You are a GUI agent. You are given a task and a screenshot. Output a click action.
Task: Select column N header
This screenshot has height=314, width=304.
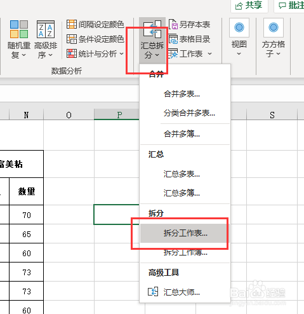tap(26, 115)
